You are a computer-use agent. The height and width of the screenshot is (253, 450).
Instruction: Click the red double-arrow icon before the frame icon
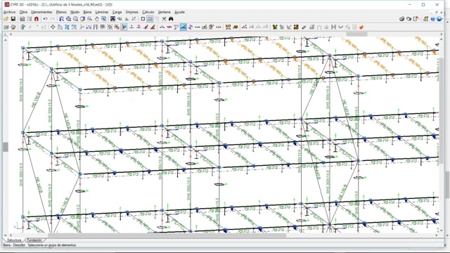tap(219, 27)
